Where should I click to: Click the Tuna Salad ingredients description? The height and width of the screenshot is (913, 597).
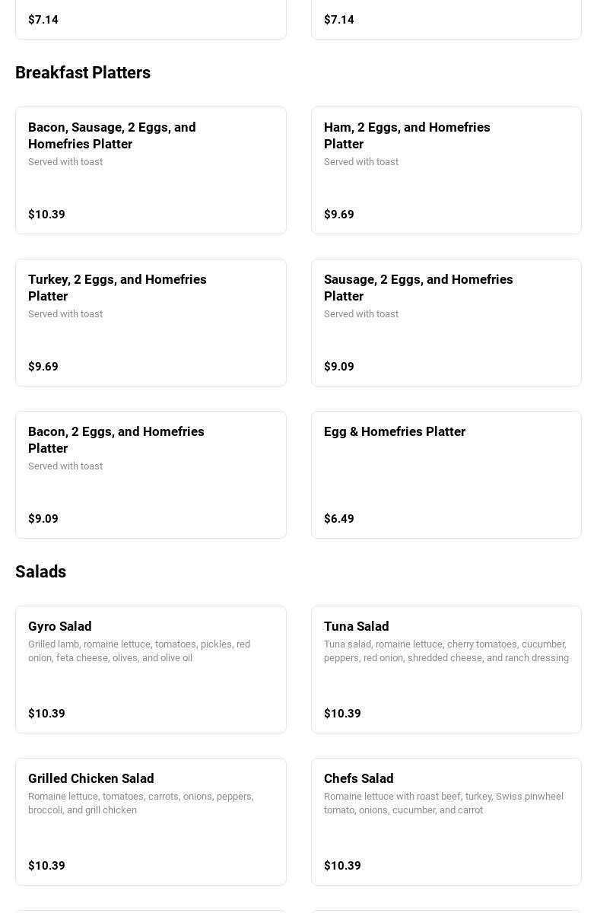pos(446,651)
